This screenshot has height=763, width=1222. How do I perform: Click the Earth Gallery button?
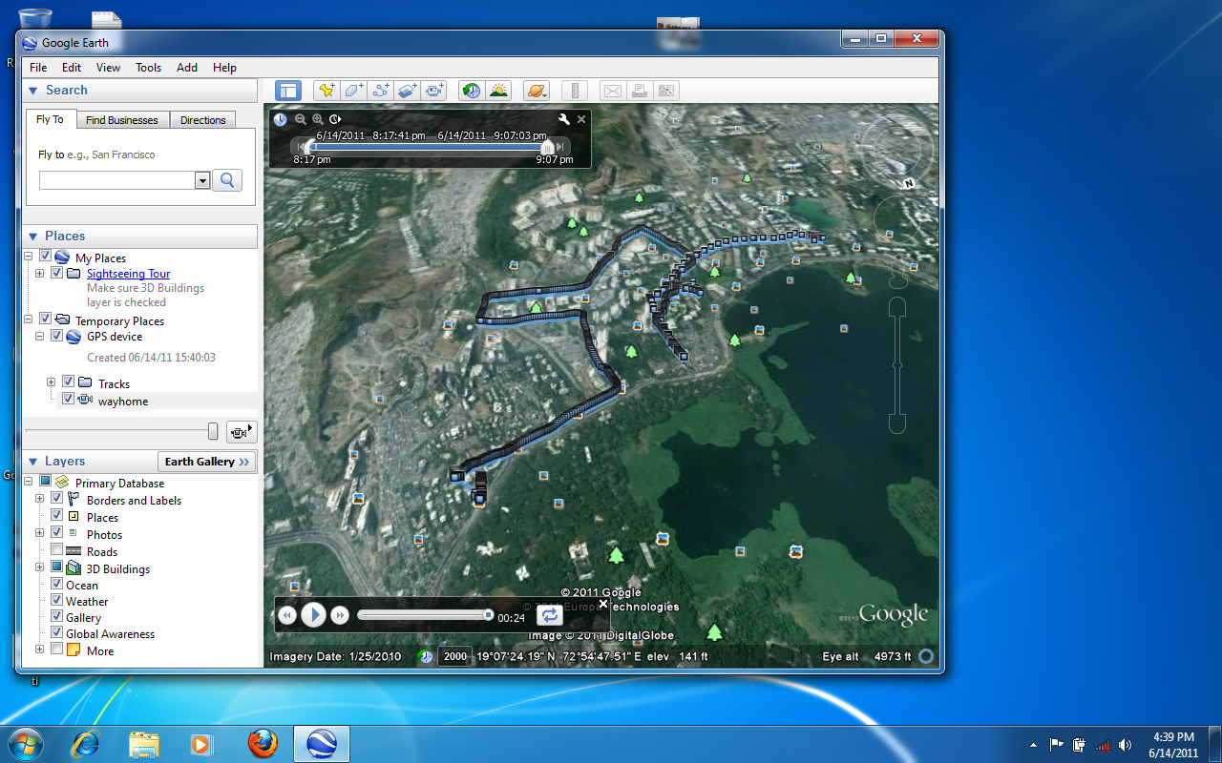click(207, 462)
